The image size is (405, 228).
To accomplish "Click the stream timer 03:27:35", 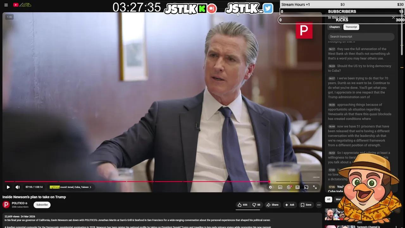I will pyautogui.click(x=137, y=7).
